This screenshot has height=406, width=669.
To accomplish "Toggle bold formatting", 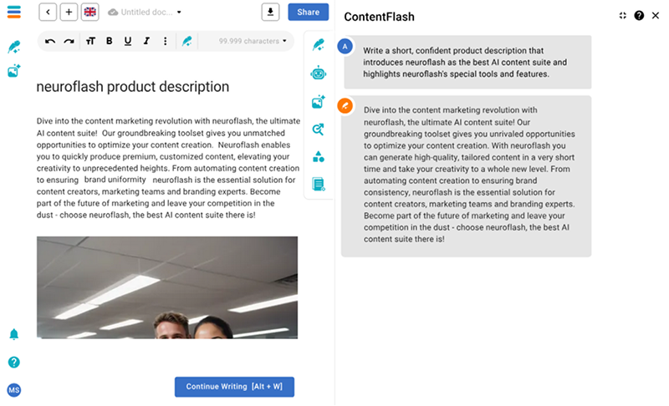I will click(x=110, y=41).
